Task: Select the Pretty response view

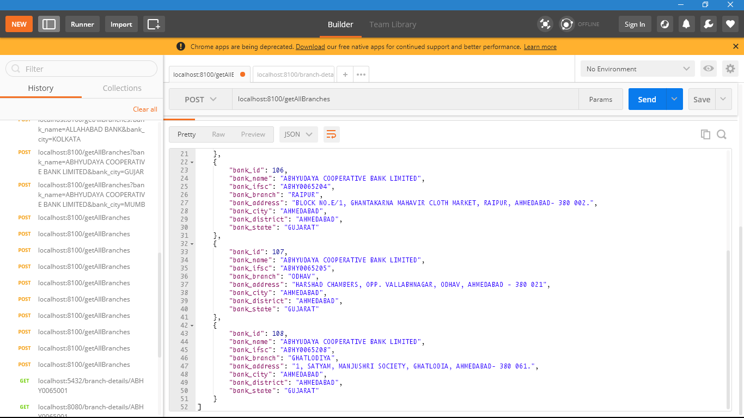Action: (186, 134)
